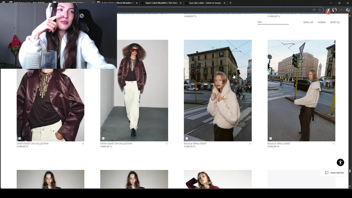Add close-up satin jacket via plus icon
Viewport: 352px width, 198px height.
coord(20,138)
